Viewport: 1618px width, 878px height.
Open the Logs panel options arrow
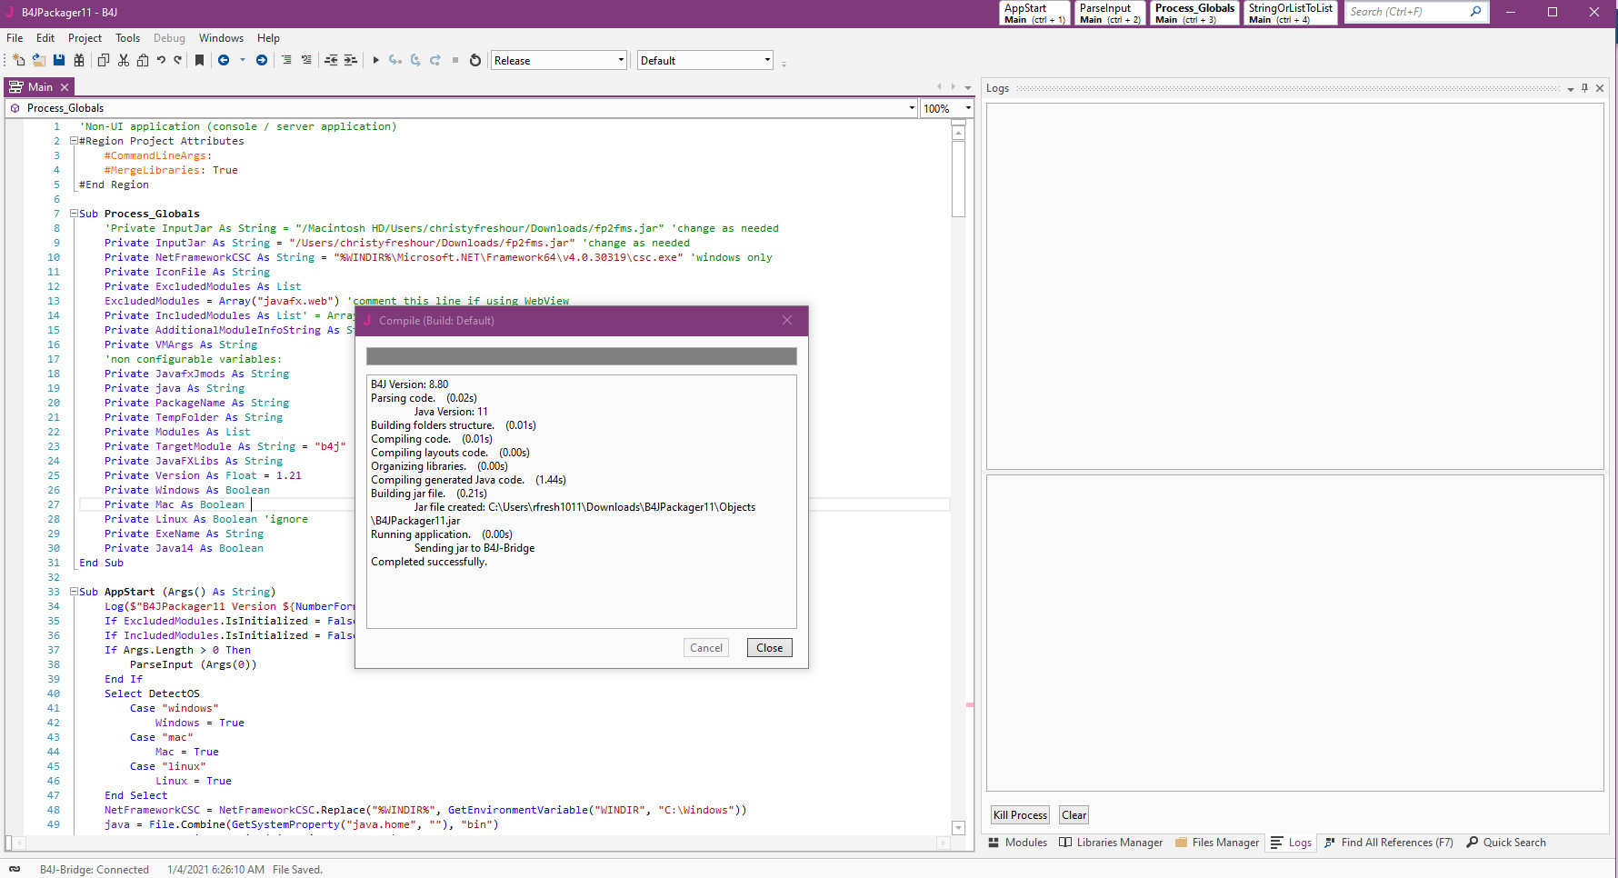(1571, 89)
